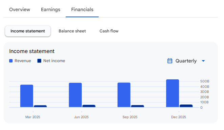This screenshot has height=130, width=224.
Task: Open the Overview tab
Action: [x=20, y=9]
